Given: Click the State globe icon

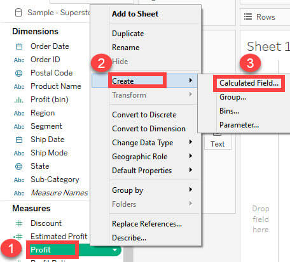Looking at the screenshot, I should 19,166.
